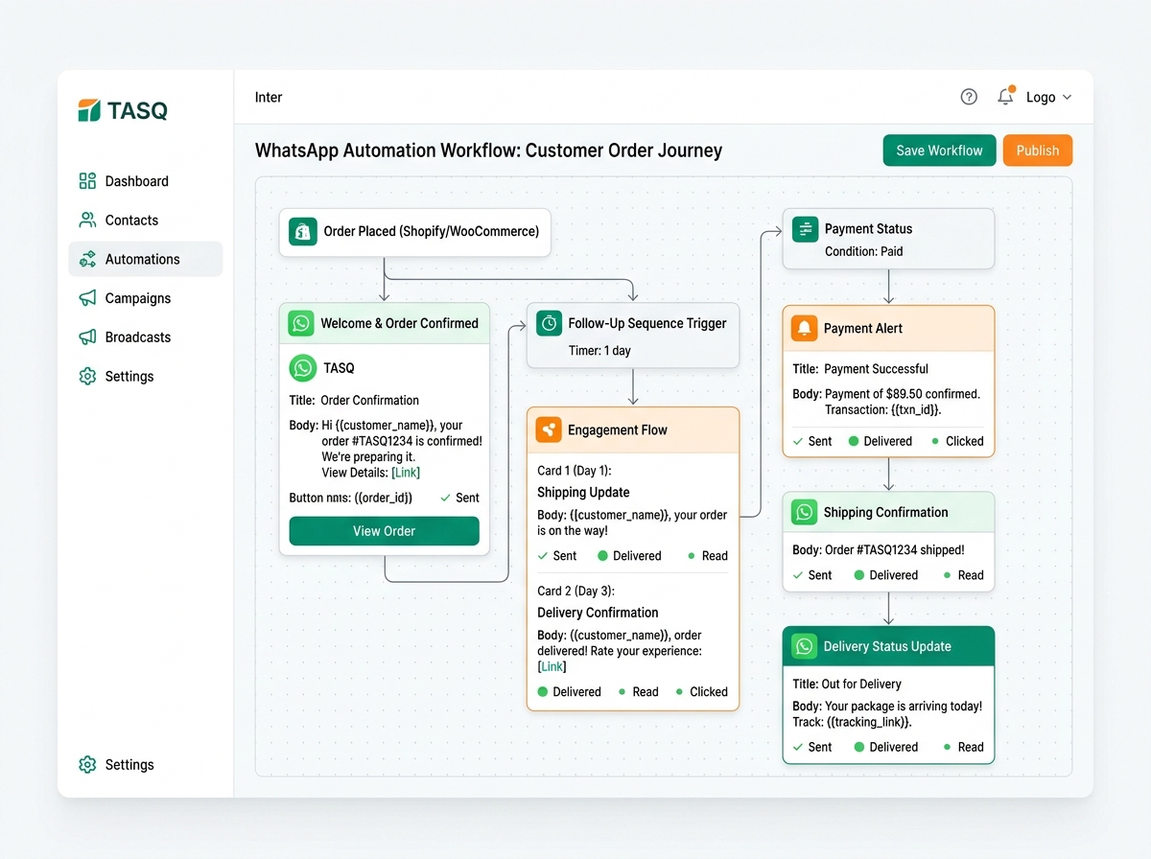Click the TASQ logo icon
Screen dimensions: 1151x859
click(89, 110)
